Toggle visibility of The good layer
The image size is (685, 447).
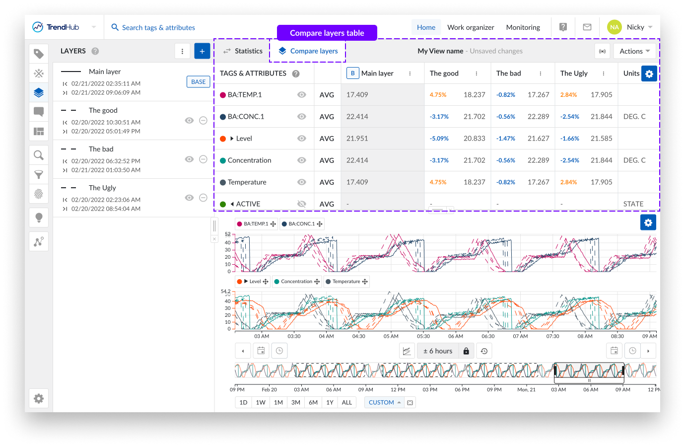189,121
